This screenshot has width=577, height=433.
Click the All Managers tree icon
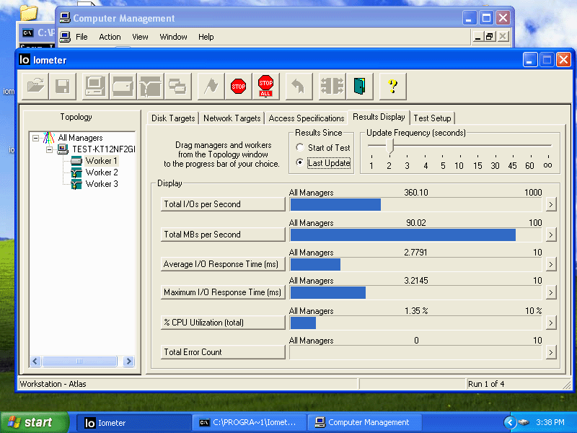(x=48, y=138)
